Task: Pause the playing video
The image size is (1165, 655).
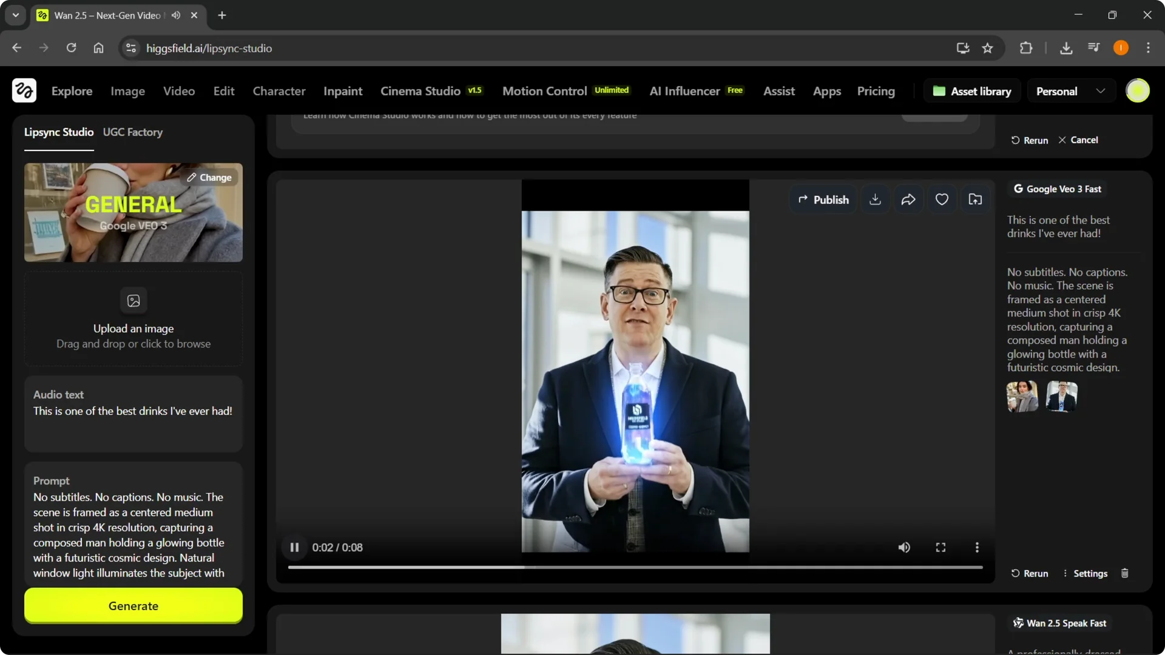Action: point(294,547)
